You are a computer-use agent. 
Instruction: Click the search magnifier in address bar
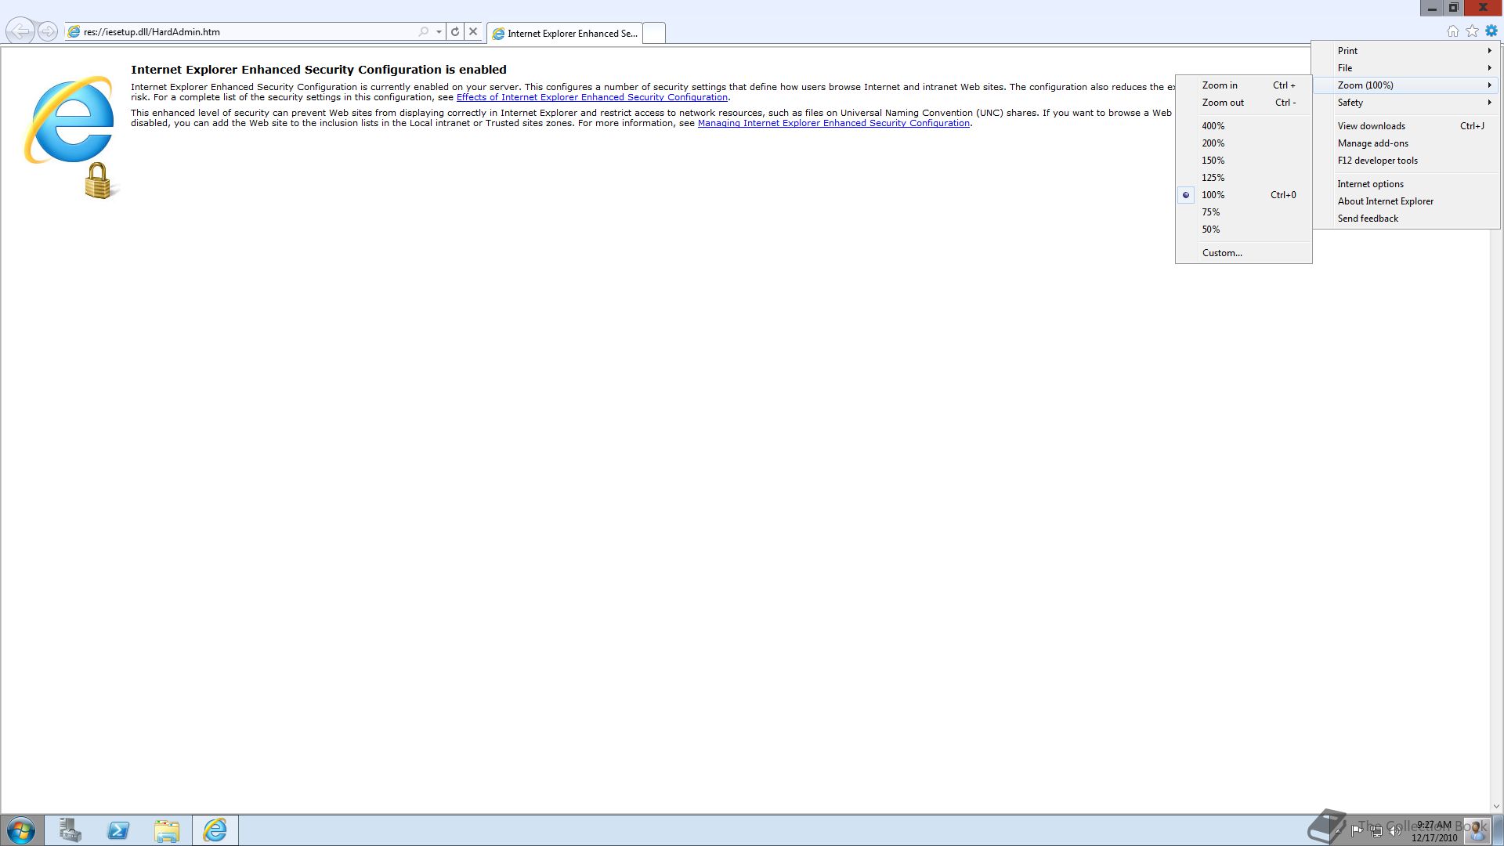424,32
